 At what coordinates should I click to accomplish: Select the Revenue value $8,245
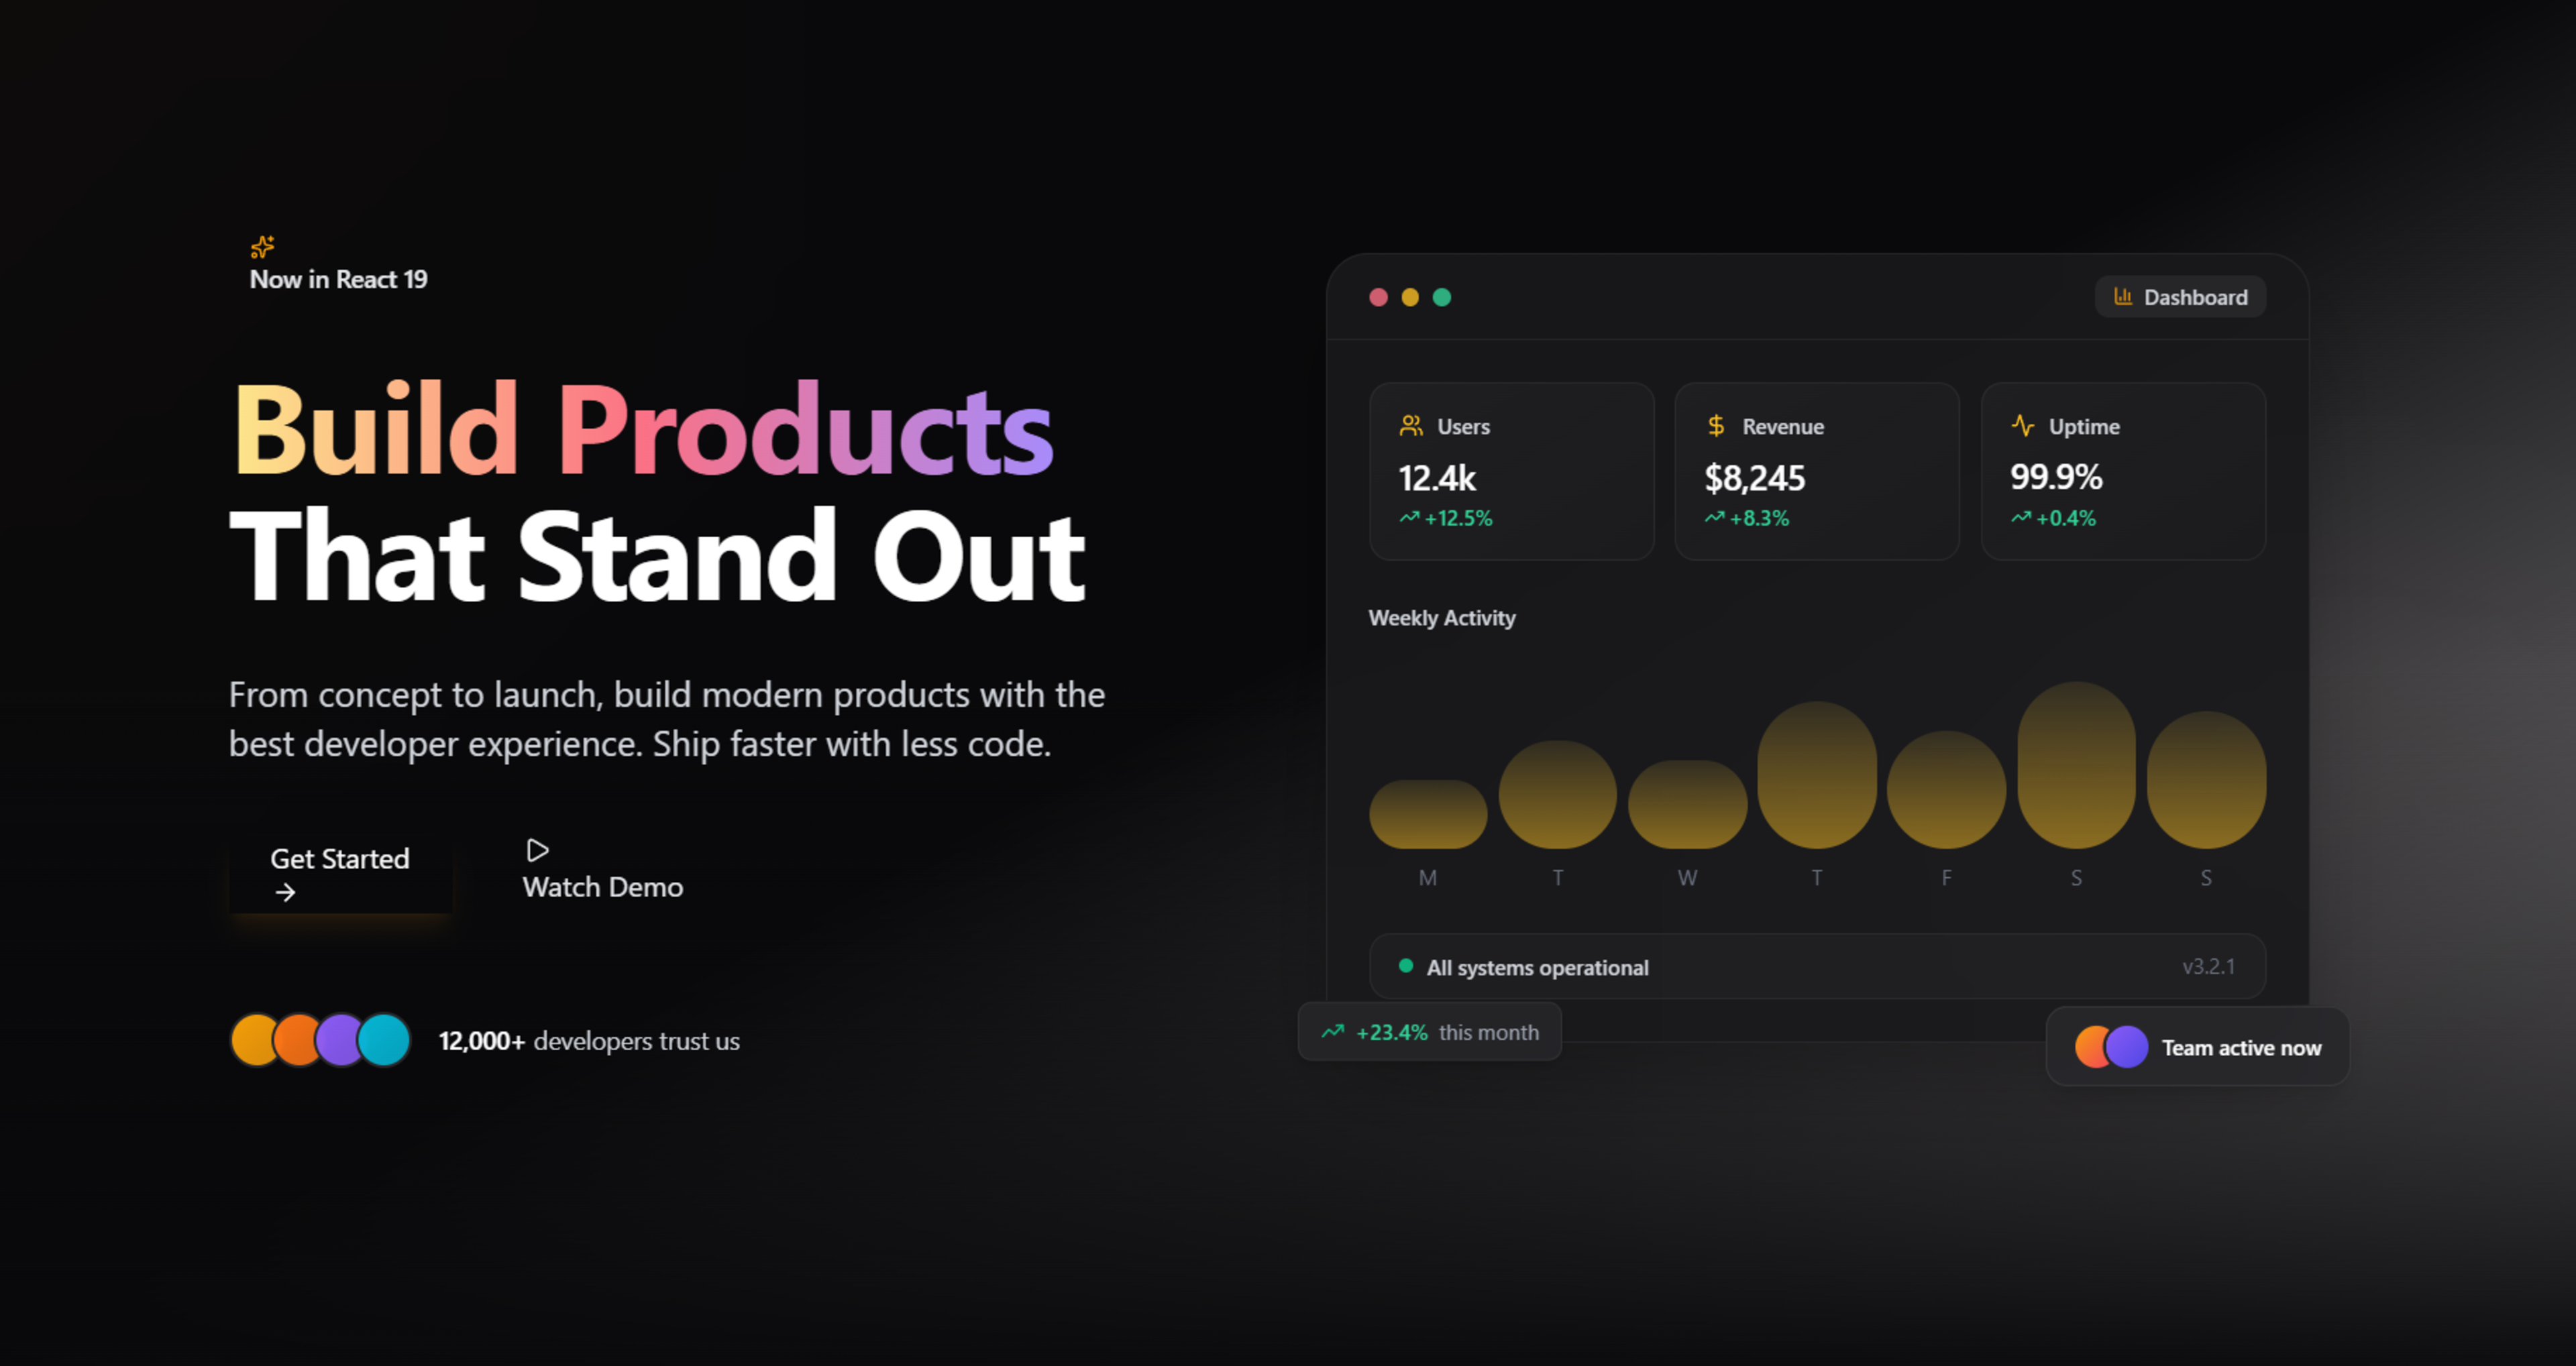pyautogui.click(x=1755, y=478)
